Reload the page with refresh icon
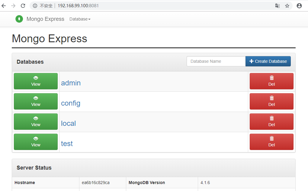 tap(23, 6)
